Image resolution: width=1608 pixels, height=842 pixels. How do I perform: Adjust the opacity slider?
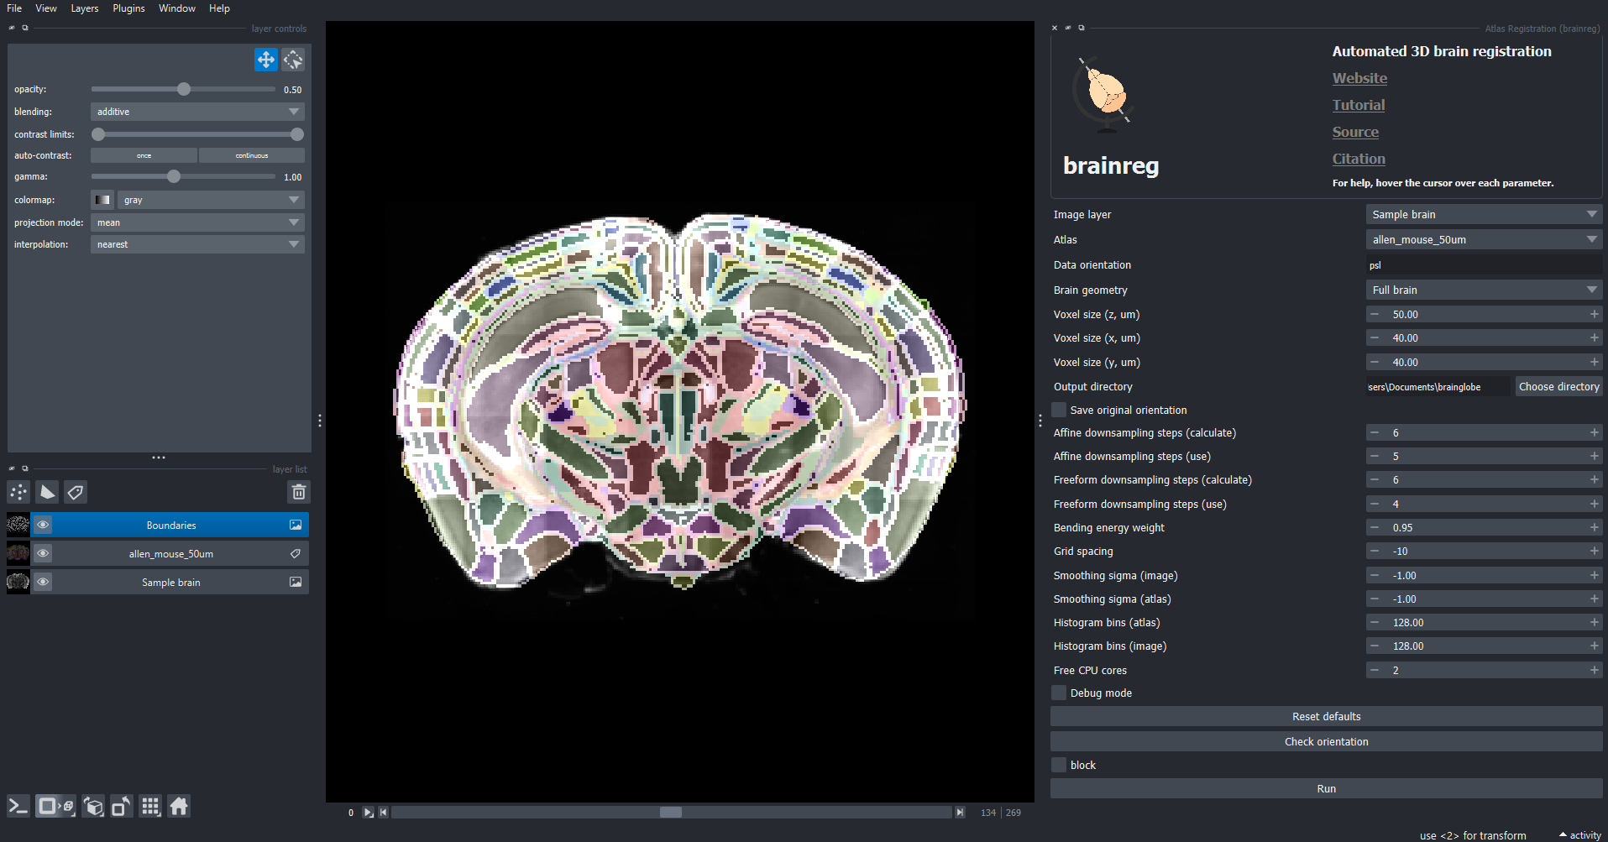tap(184, 89)
